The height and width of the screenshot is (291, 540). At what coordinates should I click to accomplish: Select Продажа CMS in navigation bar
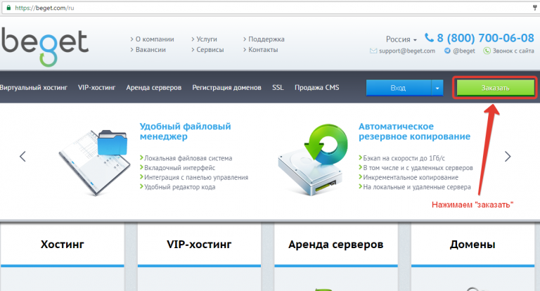point(317,87)
